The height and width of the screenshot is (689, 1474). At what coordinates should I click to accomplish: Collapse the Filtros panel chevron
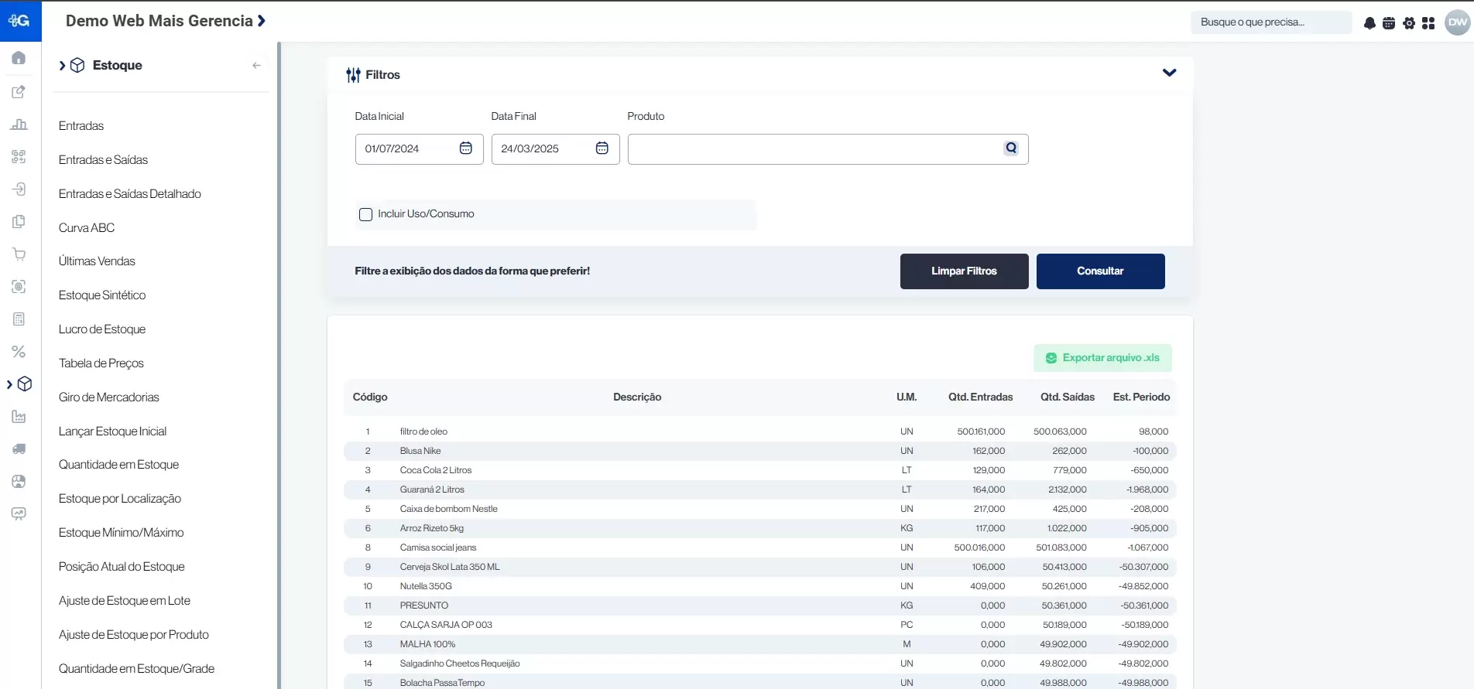(1169, 73)
